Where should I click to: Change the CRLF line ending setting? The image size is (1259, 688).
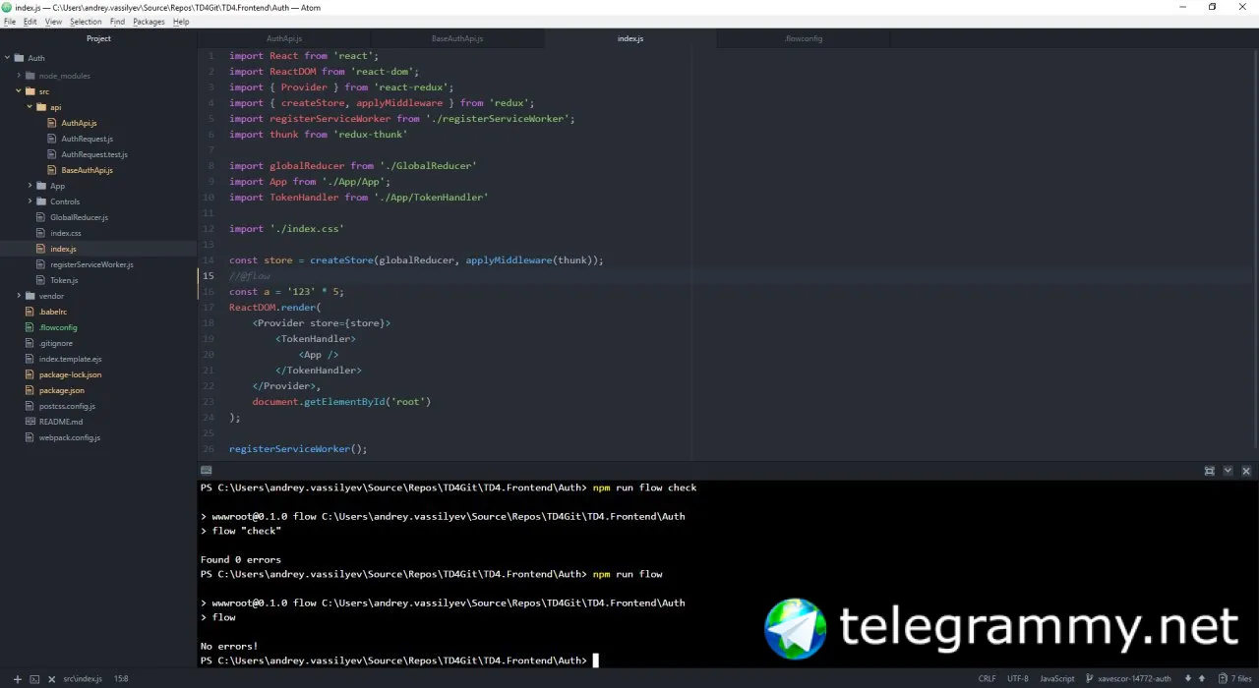pos(987,679)
